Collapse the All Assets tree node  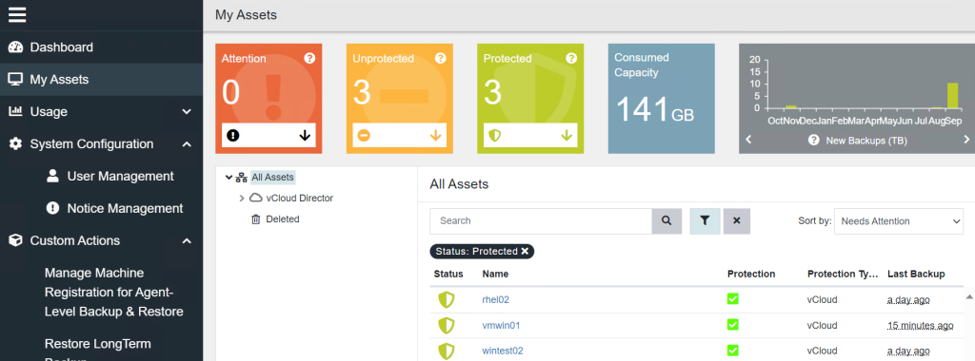coord(229,178)
